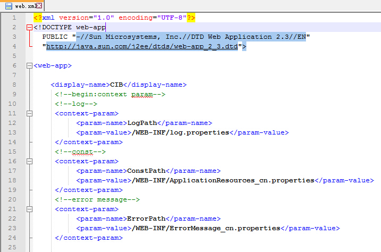Click the error message comment

click(x=97, y=199)
